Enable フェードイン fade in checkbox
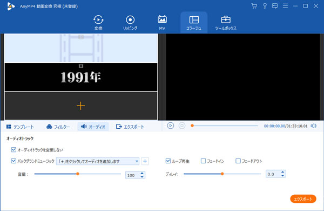The height and width of the screenshot is (211, 324). 204,161
